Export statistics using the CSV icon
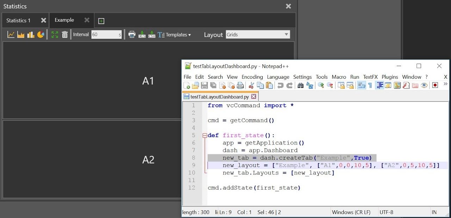Viewport: 451px width, 218px height. 151,34
